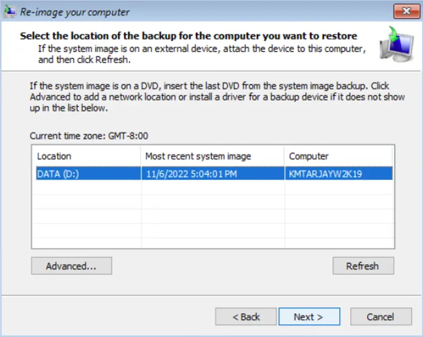This screenshot has height=337, width=423.
Task: Cancel the re-image wizard
Action: (x=381, y=317)
